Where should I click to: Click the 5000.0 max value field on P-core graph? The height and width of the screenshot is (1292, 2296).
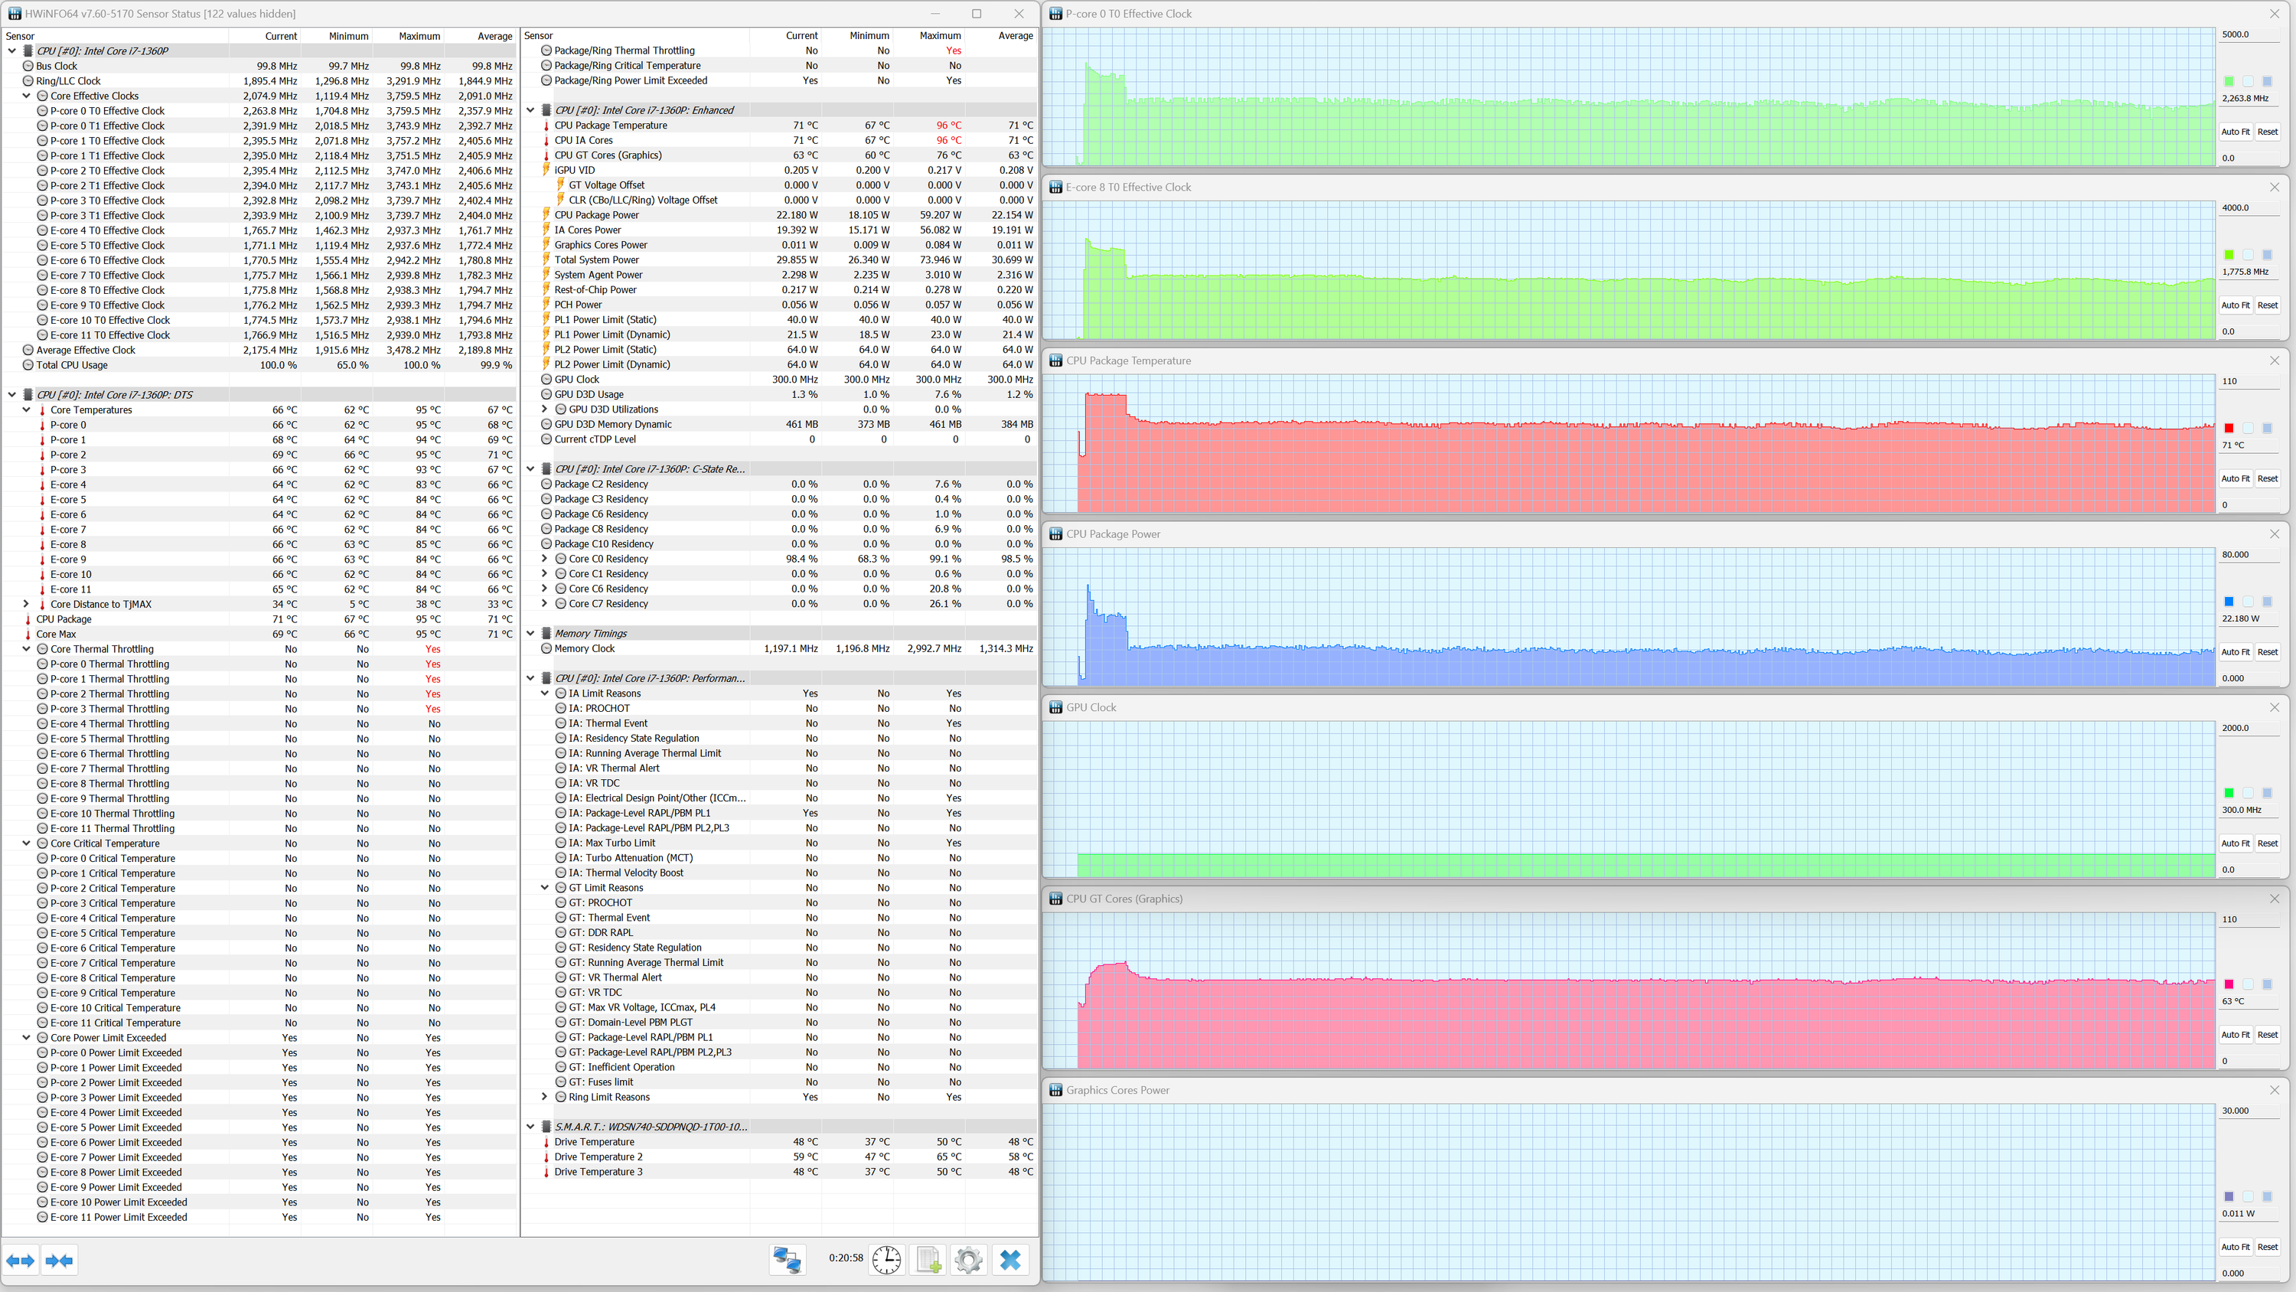2249,34
